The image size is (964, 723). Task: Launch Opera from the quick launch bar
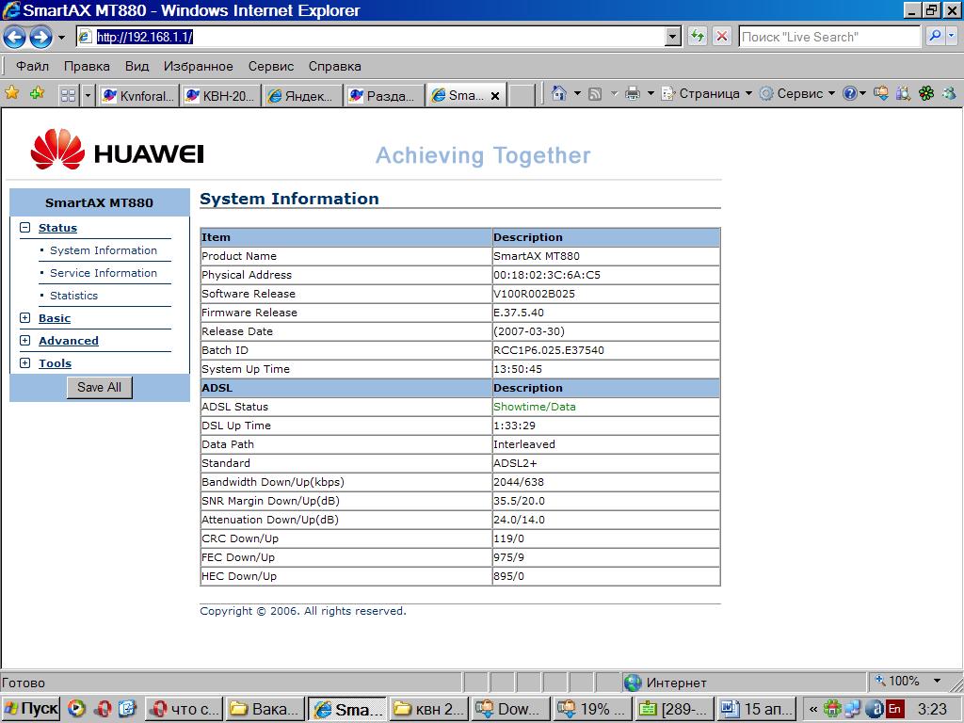102,709
